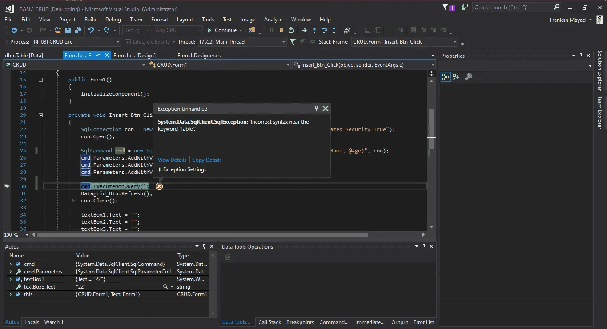This screenshot has width=607, height=329.
Task: Stop debugging with the orange square
Action: pos(281,30)
